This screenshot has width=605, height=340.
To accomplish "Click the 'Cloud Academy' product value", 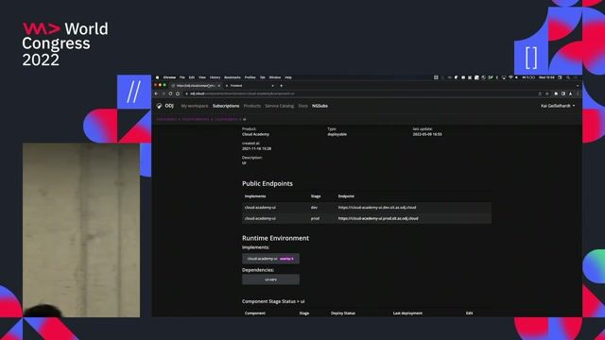I will tap(255, 134).
